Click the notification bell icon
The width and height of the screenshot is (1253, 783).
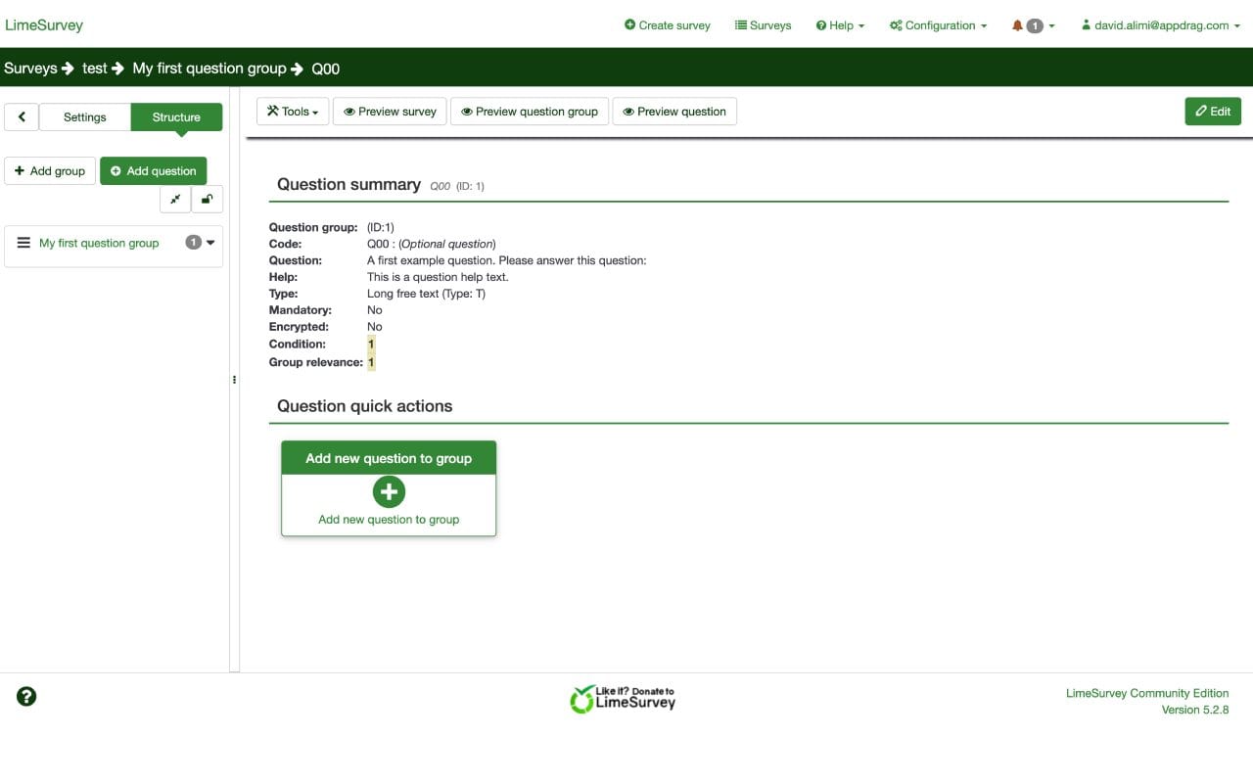1016,25
